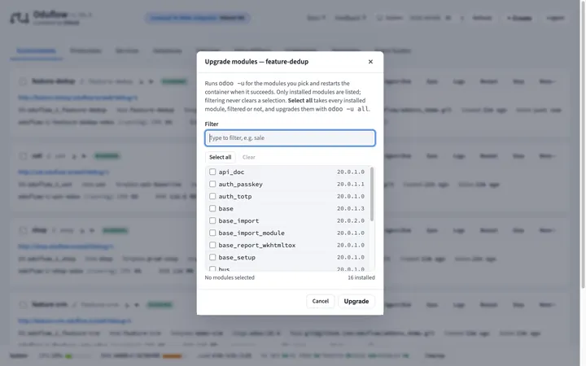The height and width of the screenshot is (366, 586).
Task: Click version 20.0.2.0 of base_import
Action: point(351,220)
